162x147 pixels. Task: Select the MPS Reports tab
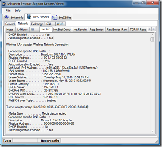point(38,17)
